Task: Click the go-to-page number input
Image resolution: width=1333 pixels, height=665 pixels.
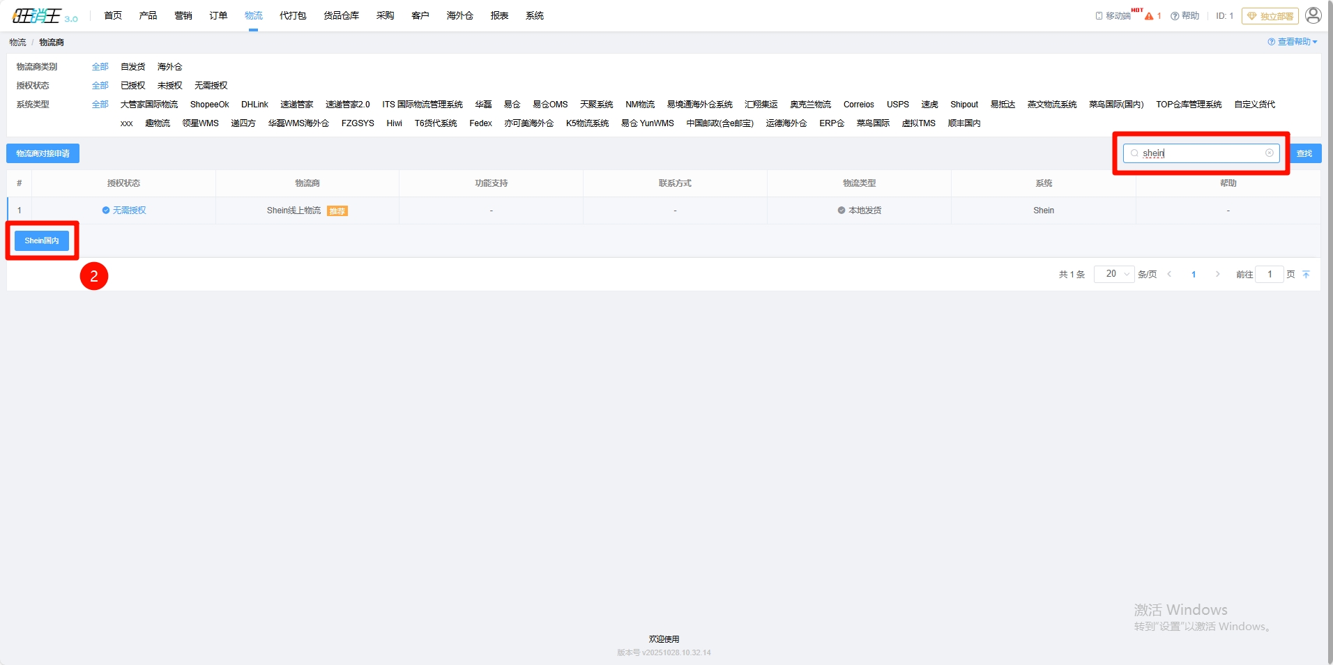Action: 1269,275
